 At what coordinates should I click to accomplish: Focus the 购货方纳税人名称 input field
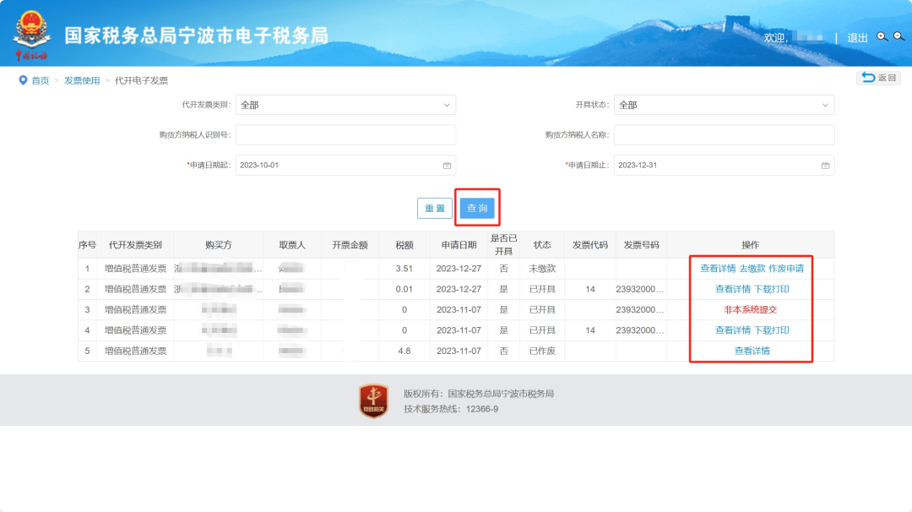(x=725, y=135)
